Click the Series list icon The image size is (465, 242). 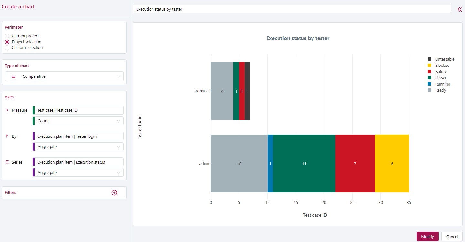tap(7, 162)
